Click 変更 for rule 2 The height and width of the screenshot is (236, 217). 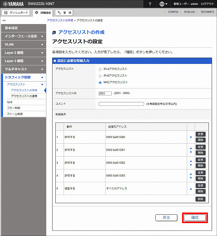click(x=201, y=147)
